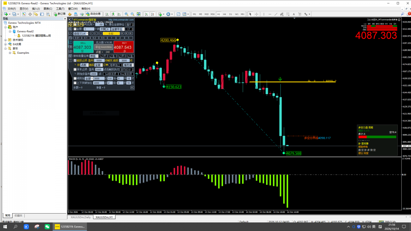
Task: Toggle the 金额 checkbox
Action: coord(75,29)
